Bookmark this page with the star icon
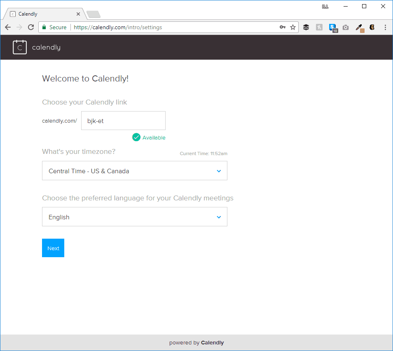The image size is (393, 351). (293, 27)
